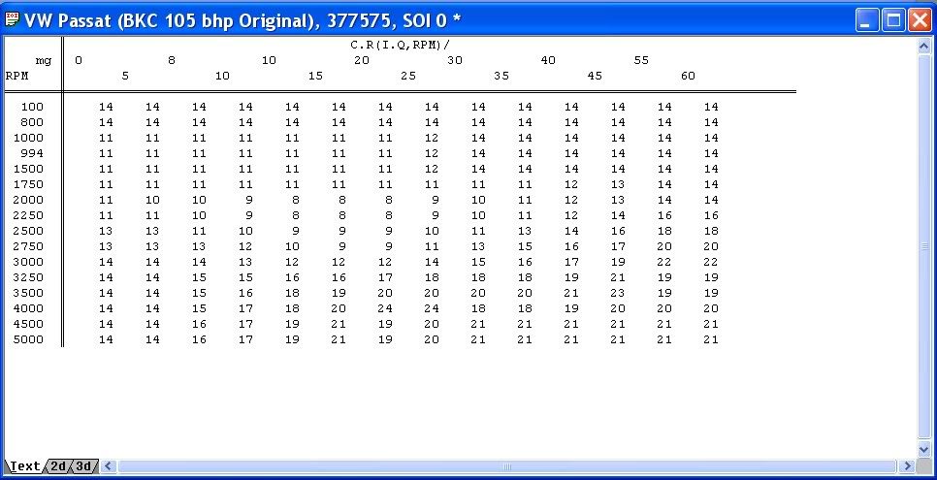Select value 12 in the 1000 row

point(432,138)
